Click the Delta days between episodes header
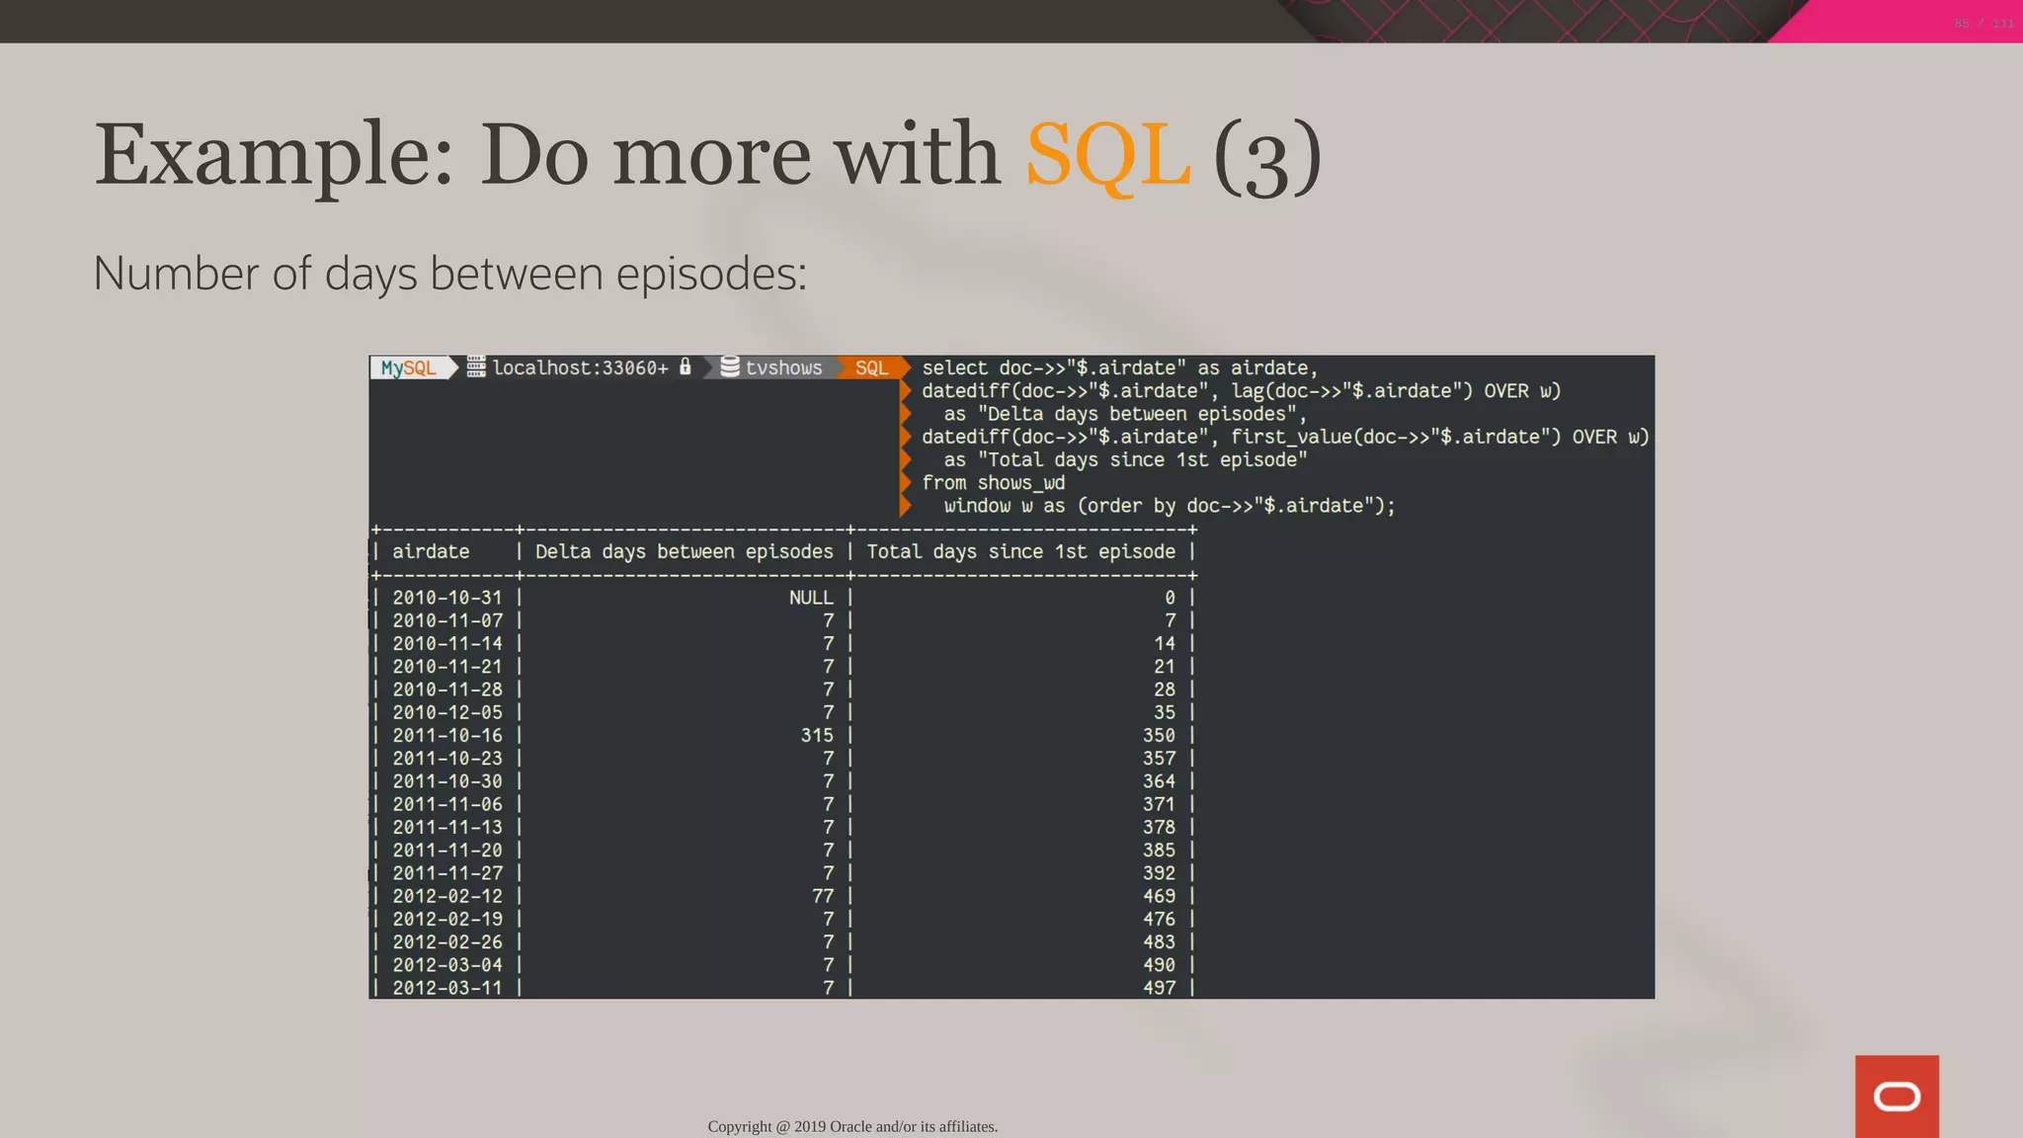Screen dimensions: 2023x1138 click(684, 552)
